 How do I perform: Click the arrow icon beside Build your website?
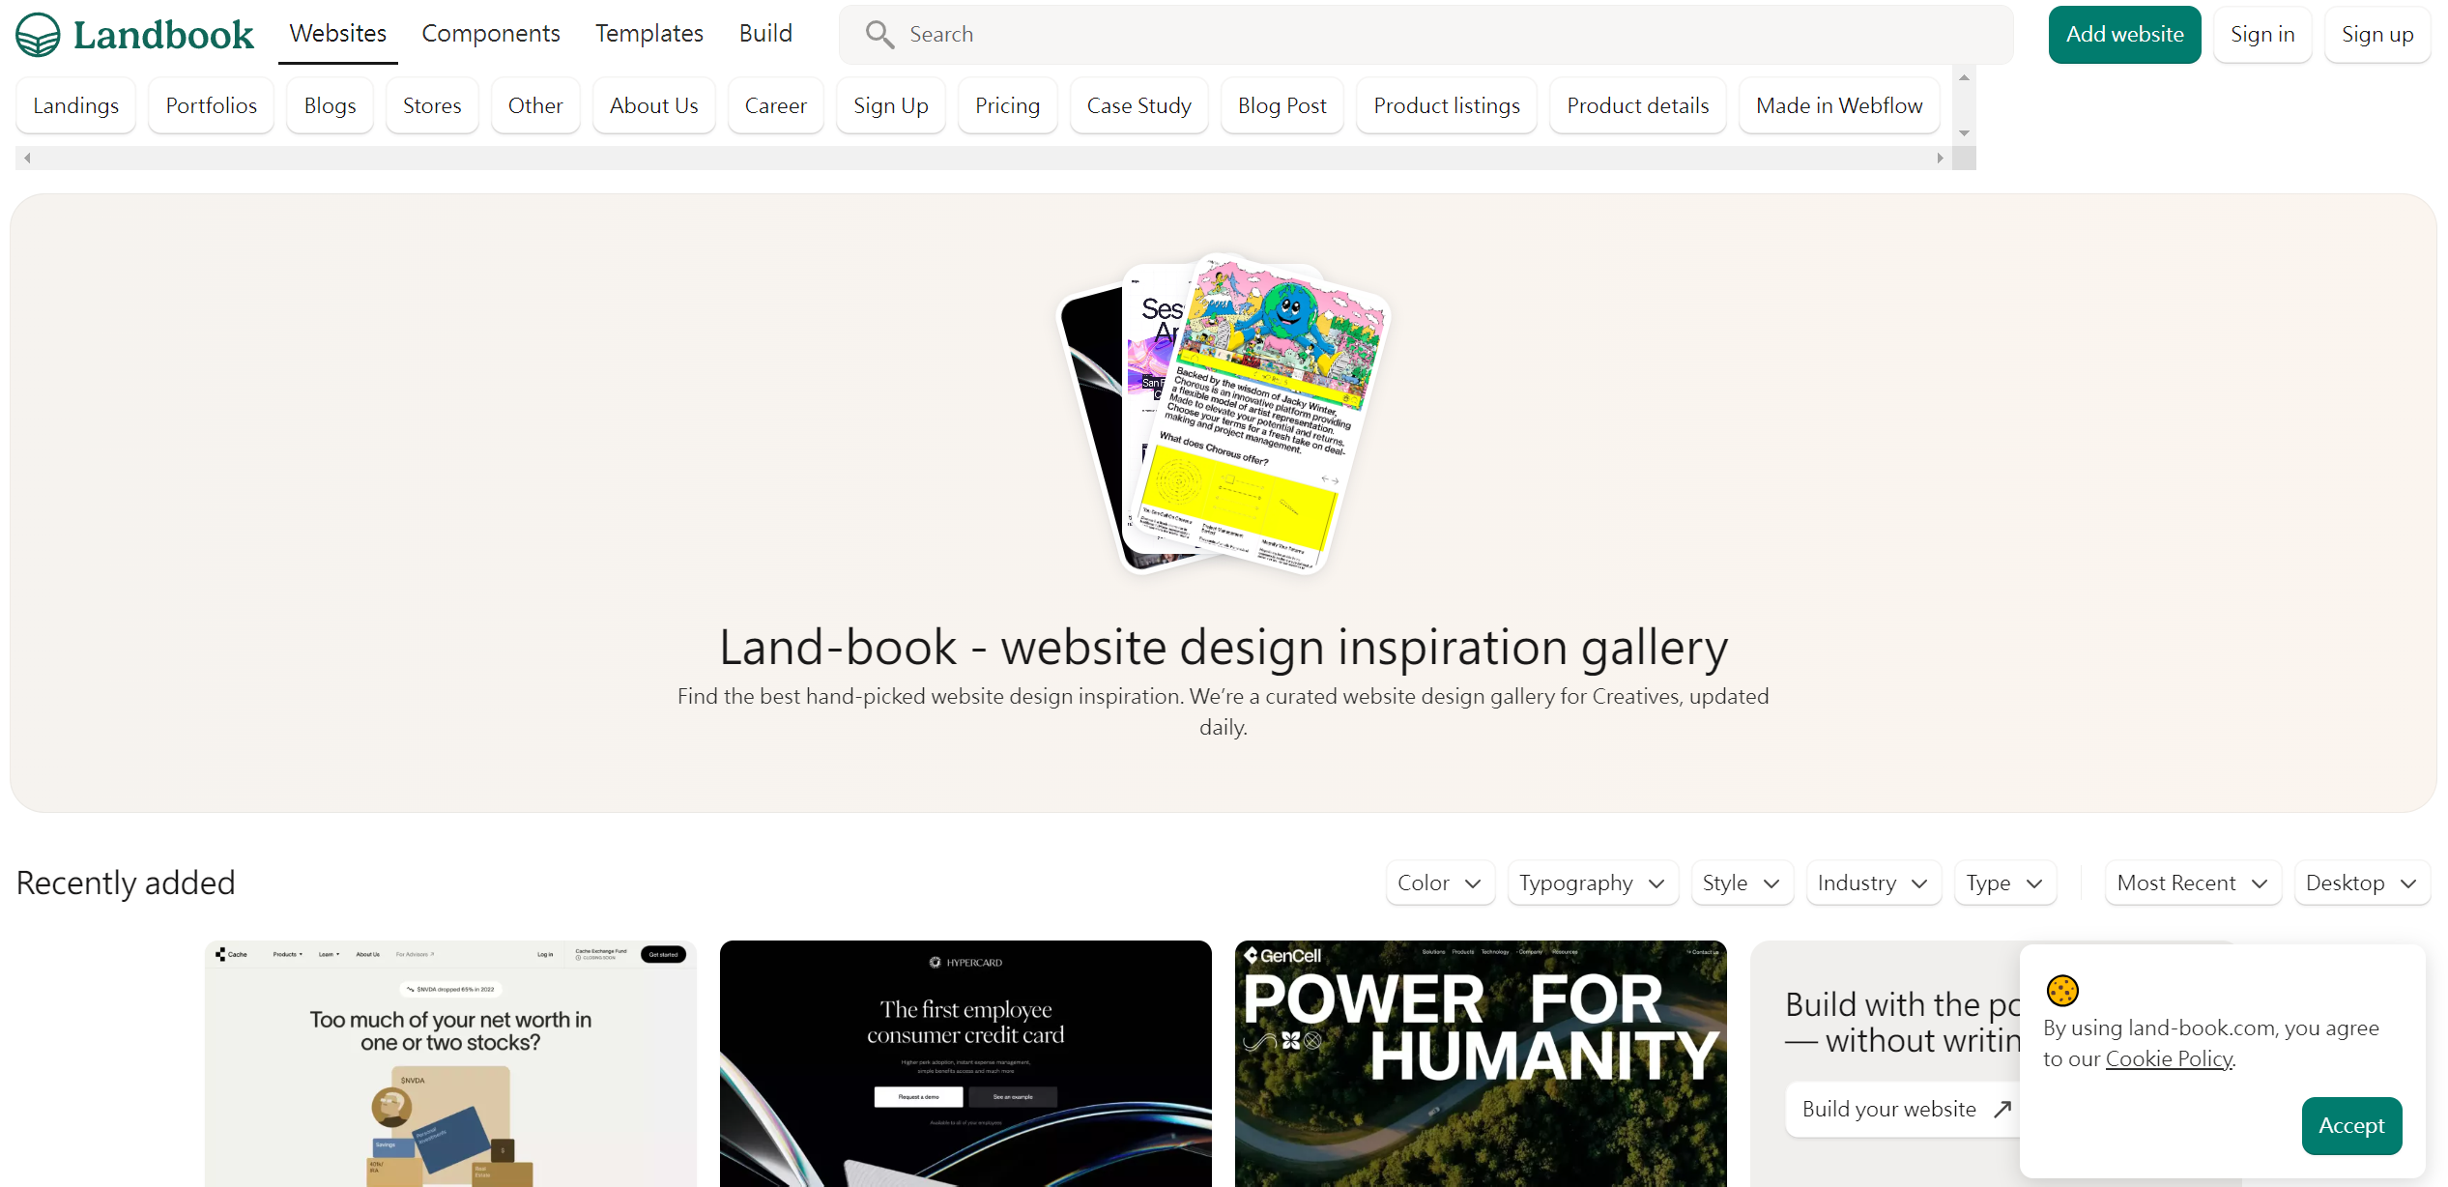click(x=2002, y=1109)
